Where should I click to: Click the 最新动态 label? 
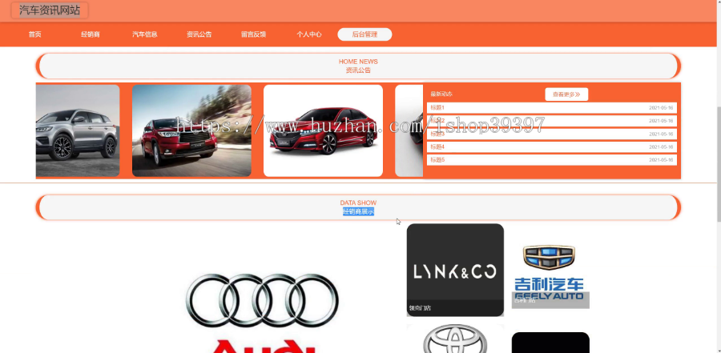pyautogui.click(x=441, y=94)
